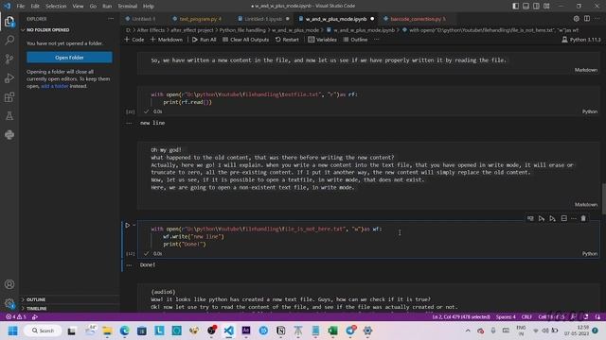Switch to the test_program.py tab

(x=200, y=19)
